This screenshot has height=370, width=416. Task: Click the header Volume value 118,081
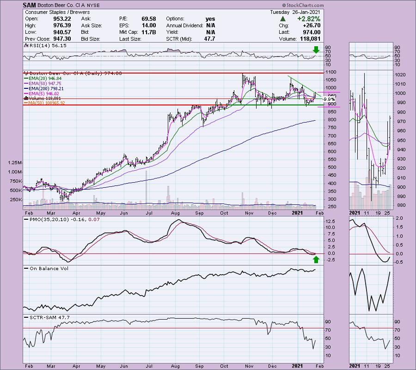coord(310,39)
